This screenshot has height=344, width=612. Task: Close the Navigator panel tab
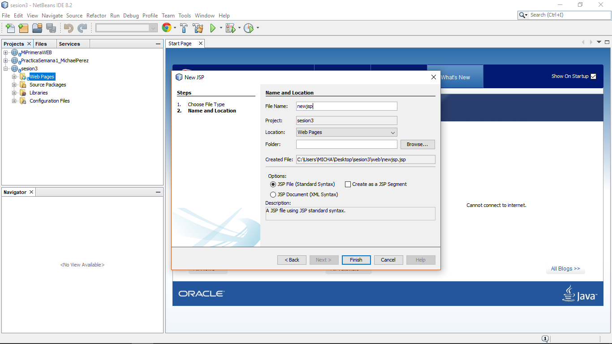click(31, 192)
